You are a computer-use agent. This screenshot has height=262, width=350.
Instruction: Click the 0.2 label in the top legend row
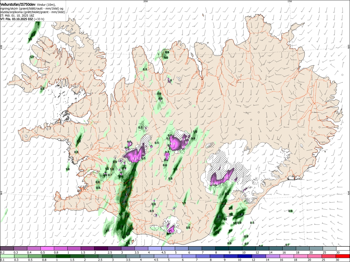tap(2, 252)
